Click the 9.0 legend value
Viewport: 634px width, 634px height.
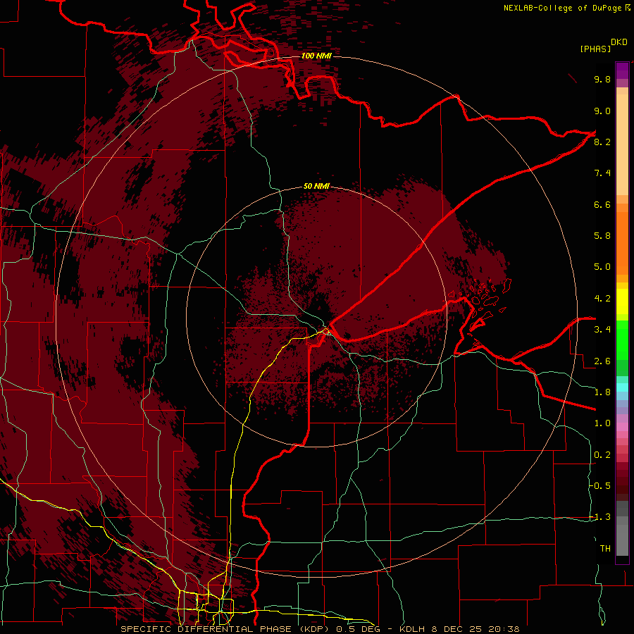point(602,111)
